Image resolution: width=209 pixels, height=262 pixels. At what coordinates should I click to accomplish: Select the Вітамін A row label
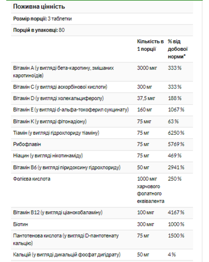tap(63, 72)
